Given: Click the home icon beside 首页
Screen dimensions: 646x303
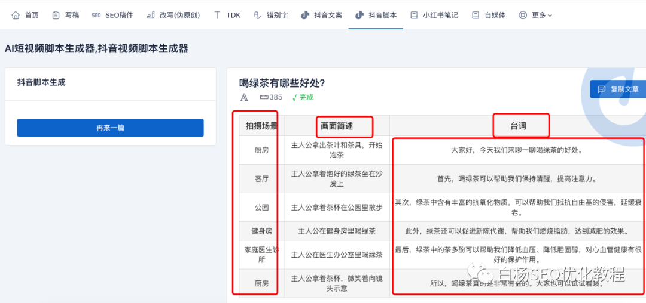Looking at the screenshot, I should (16, 16).
